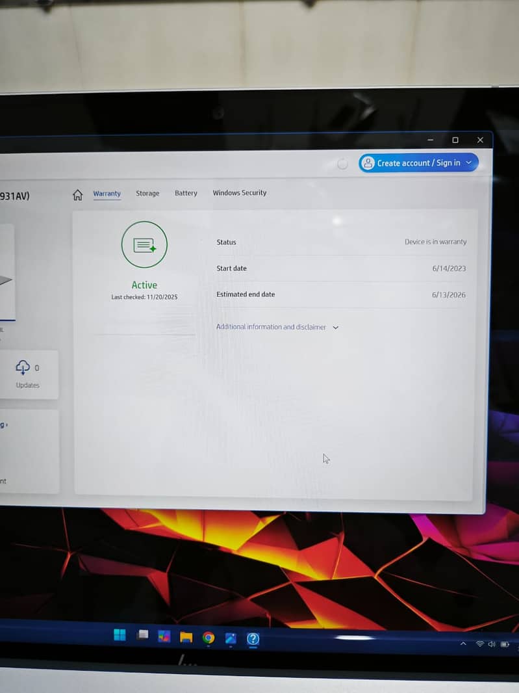
Task: Click the Wi-Fi network tray icon
Action: pyautogui.click(x=480, y=644)
